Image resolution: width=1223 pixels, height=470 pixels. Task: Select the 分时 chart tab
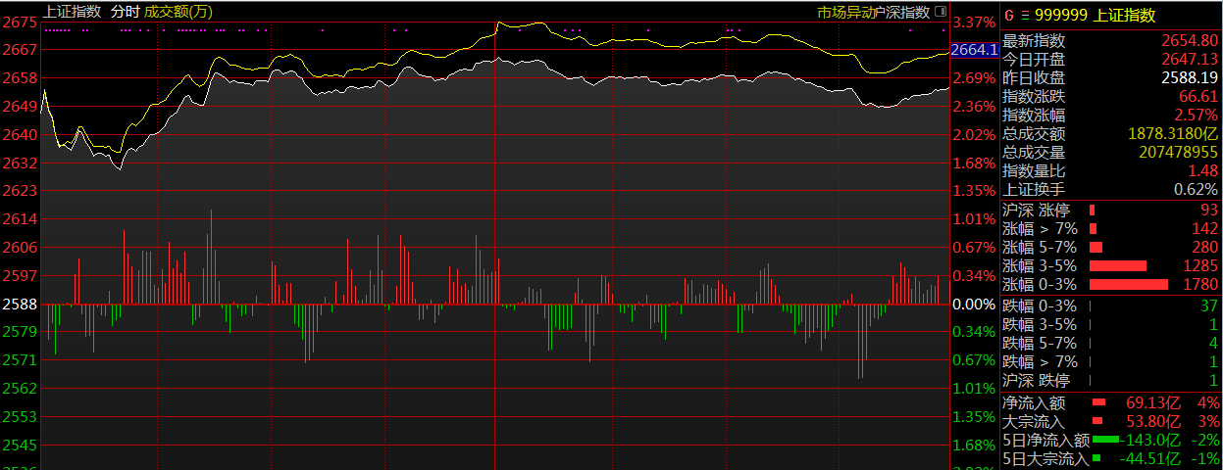pyautogui.click(x=125, y=12)
